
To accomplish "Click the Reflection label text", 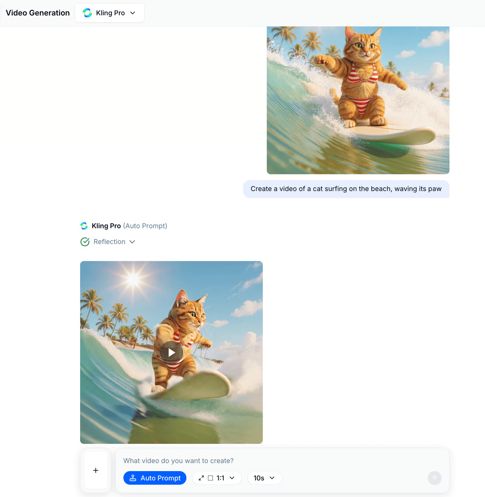I will 109,242.
